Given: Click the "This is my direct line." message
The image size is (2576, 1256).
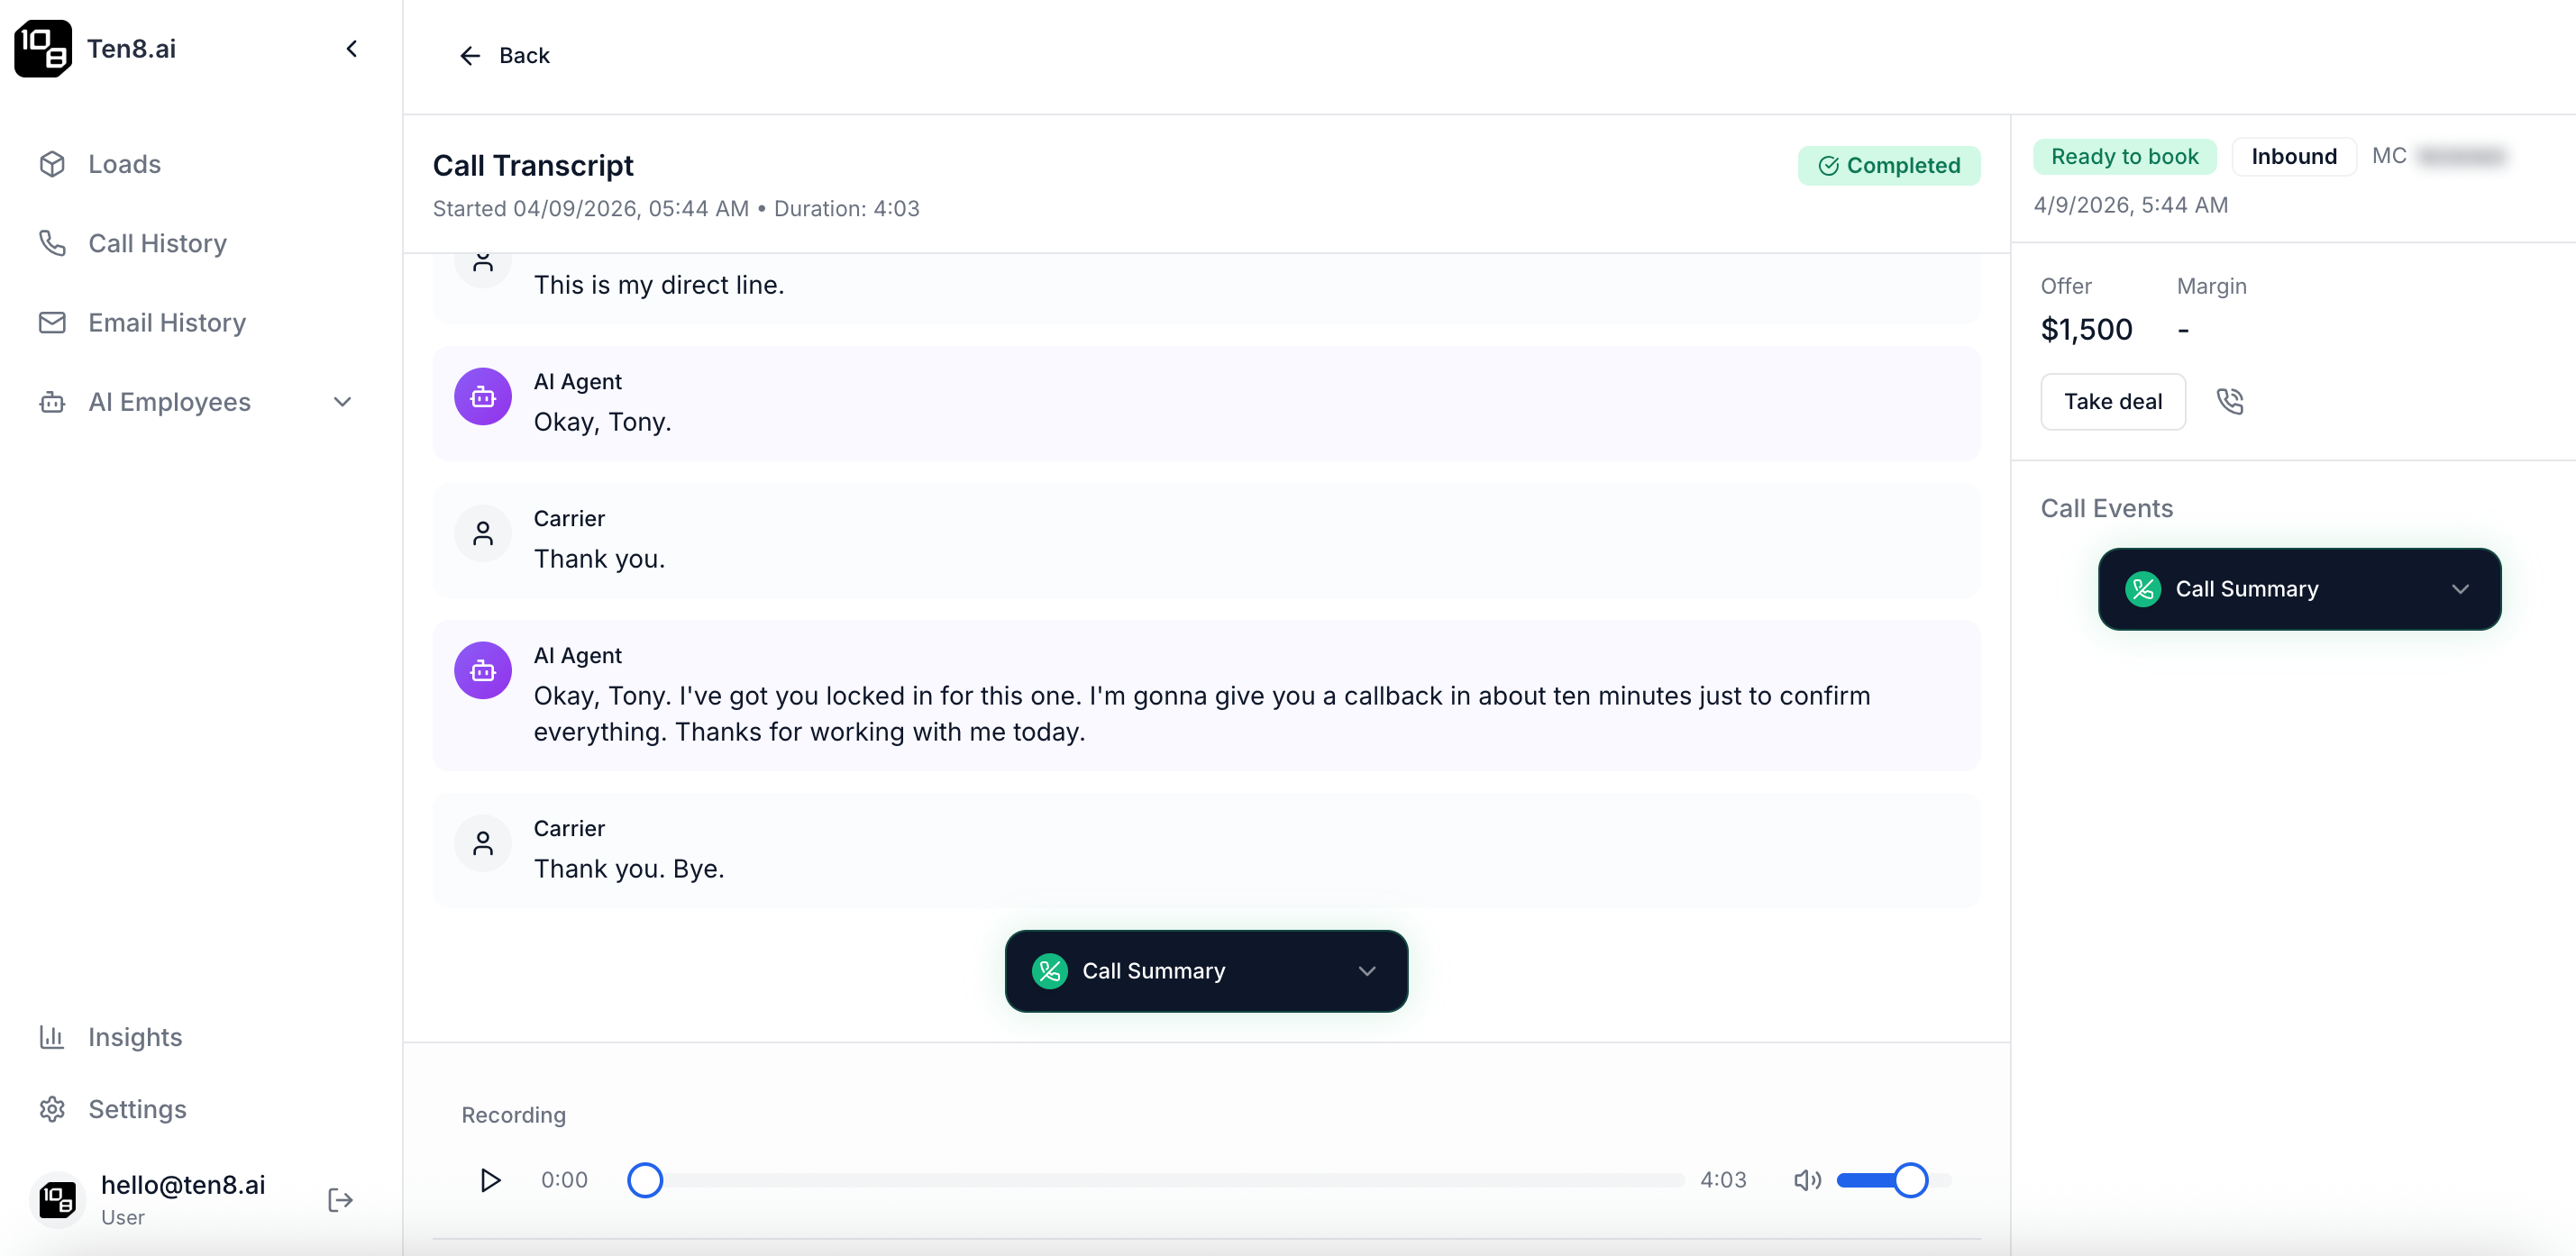Looking at the screenshot, I should click(x=659, y=285).
